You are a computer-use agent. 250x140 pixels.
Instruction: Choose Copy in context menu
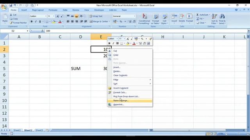click(130, 55)
